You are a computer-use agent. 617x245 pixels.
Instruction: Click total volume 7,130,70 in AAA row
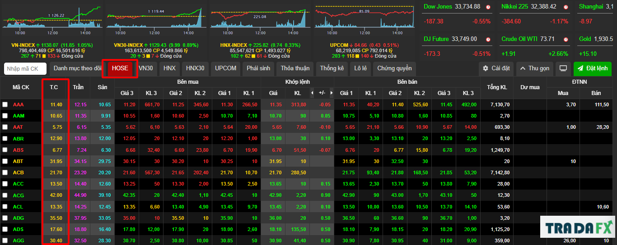pos(500,104)
